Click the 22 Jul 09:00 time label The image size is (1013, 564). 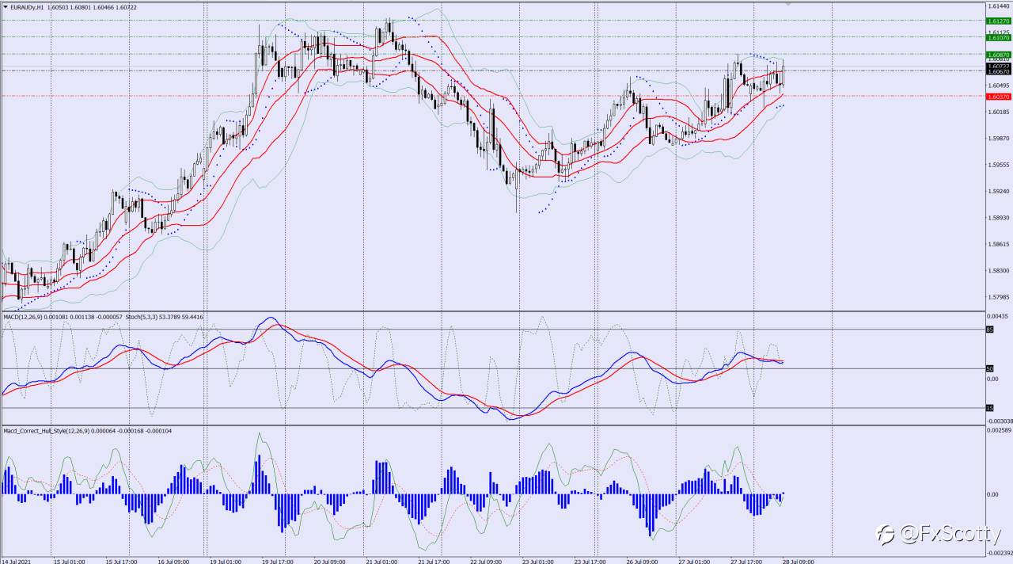coord(486,560)
